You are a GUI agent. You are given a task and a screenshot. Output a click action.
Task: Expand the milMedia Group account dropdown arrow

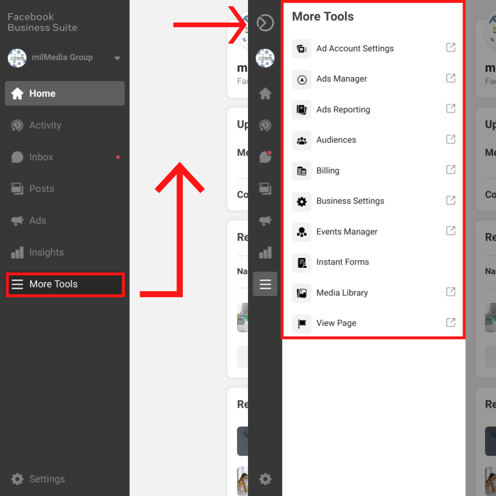tap(118, 58)
